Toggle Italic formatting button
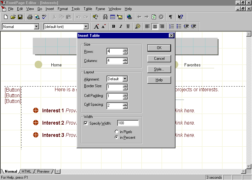 [x=121, y=26]
